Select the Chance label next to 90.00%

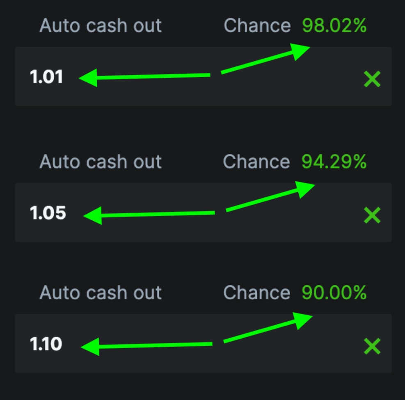pyautogui.click(x=257, y=293)
